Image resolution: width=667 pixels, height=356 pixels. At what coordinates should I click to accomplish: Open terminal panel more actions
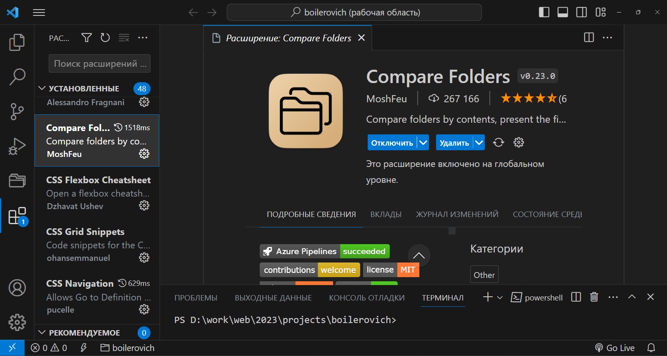[613, 297]
